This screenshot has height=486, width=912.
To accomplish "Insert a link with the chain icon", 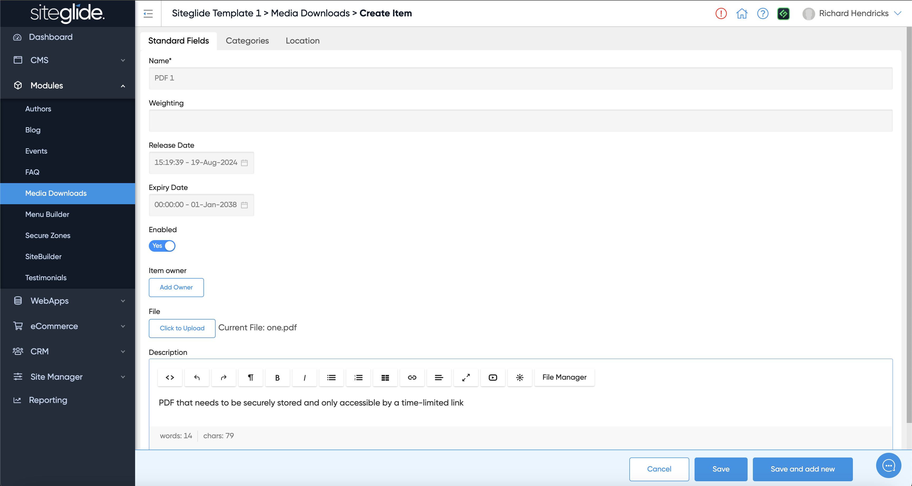I will point(412,377).
